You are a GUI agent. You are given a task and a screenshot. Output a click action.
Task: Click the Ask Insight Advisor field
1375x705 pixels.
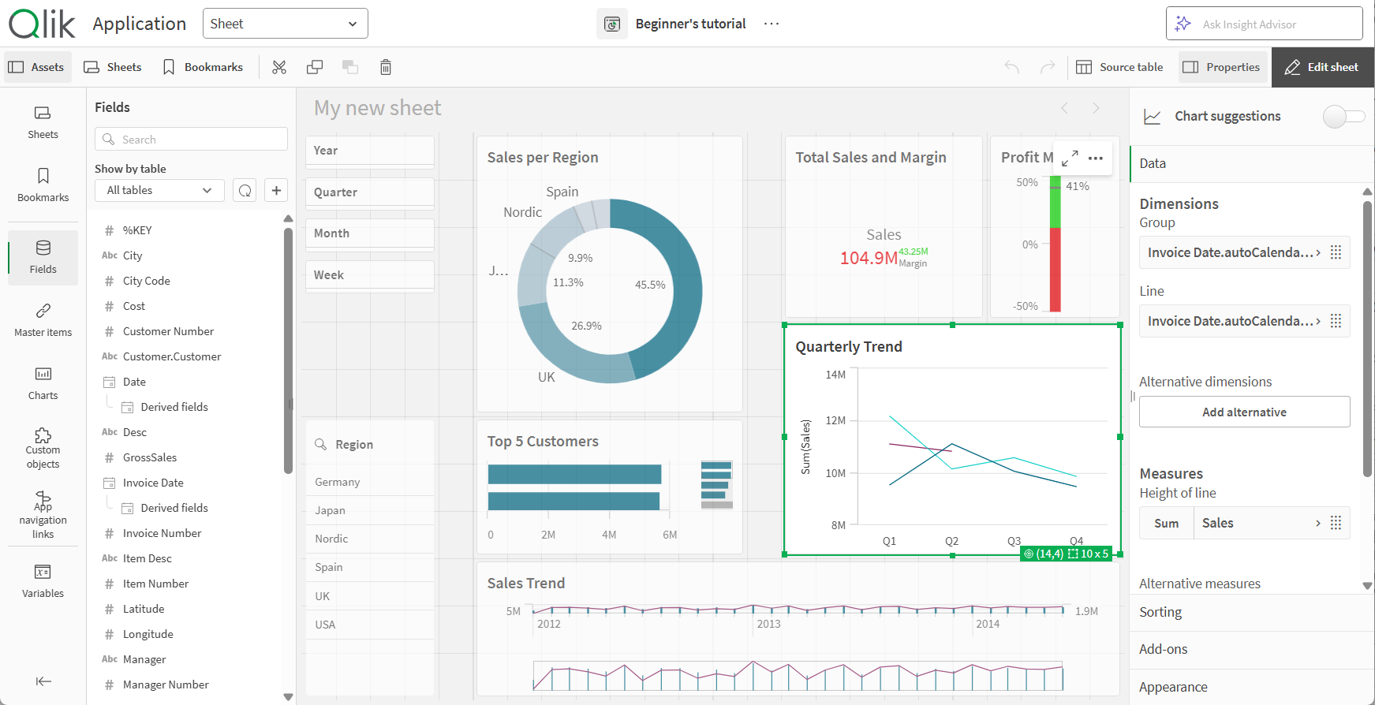1265,24
